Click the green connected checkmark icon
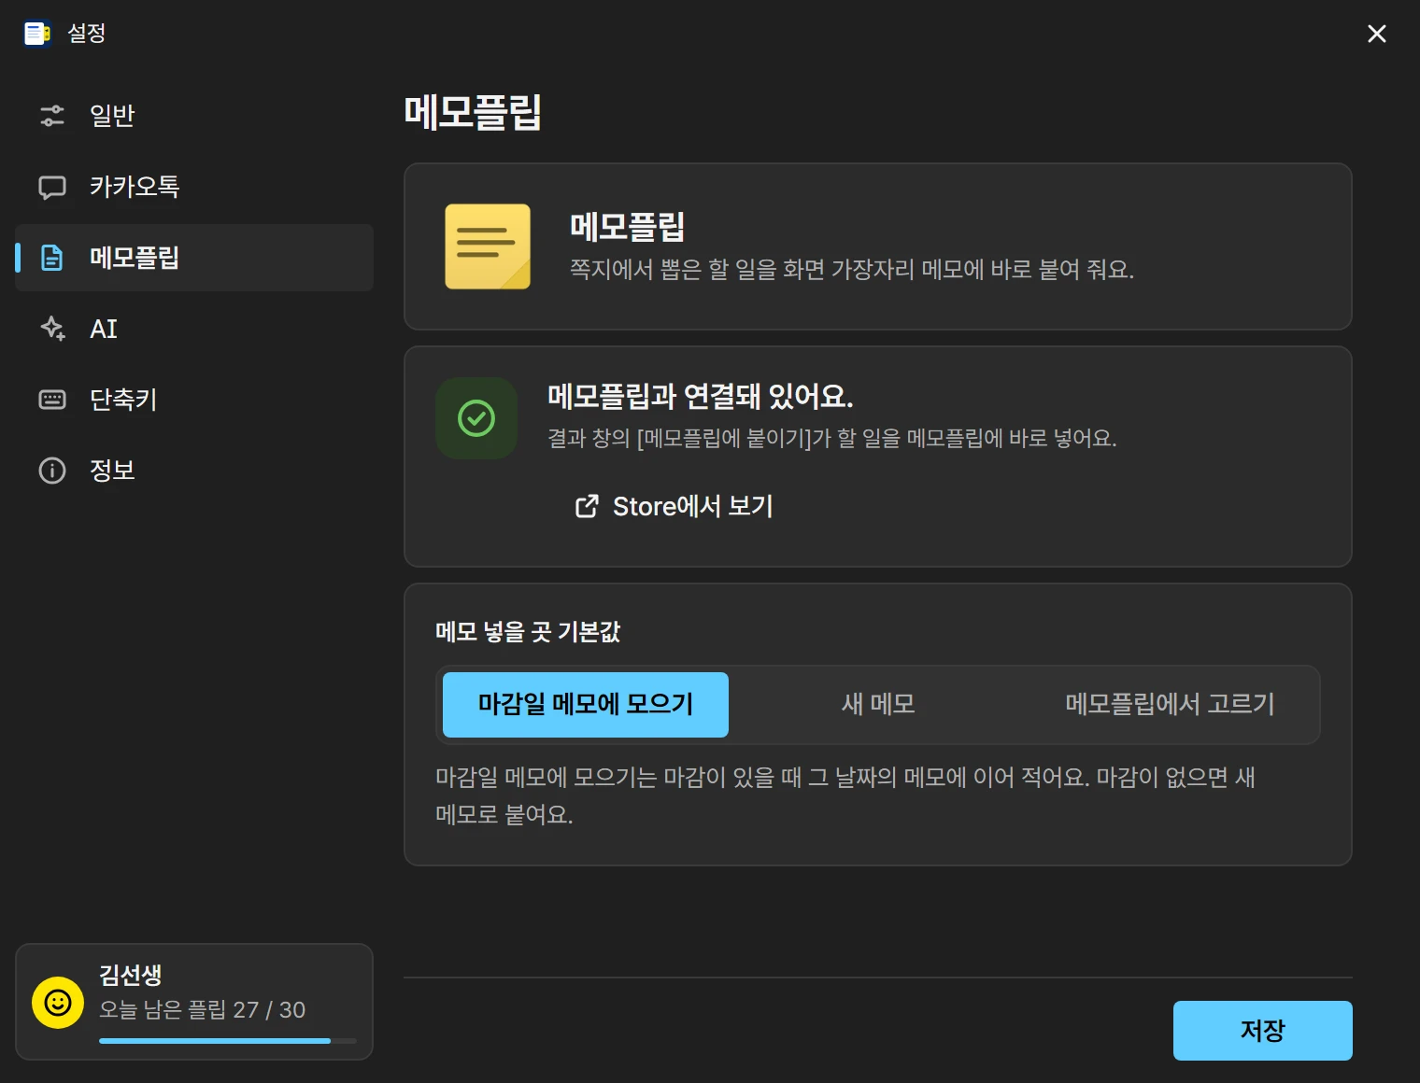This screenshot has height=1083, width=1420. click(476, 418)
